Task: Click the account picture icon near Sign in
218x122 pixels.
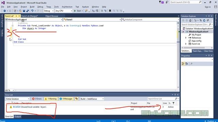Action: click(216, 7)
